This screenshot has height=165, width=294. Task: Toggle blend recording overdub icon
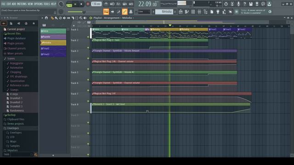[x=124, y=4]
